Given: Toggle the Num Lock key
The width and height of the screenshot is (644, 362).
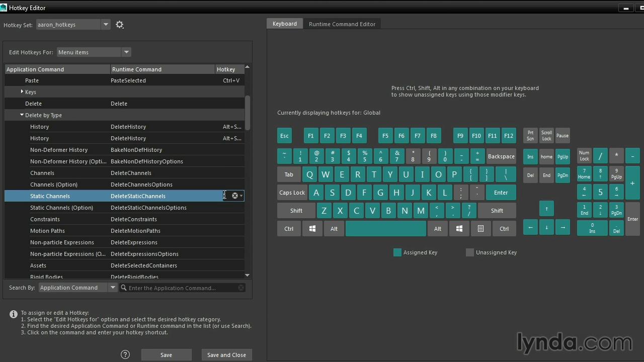Looking at the screenshot, I should (584, 156).
